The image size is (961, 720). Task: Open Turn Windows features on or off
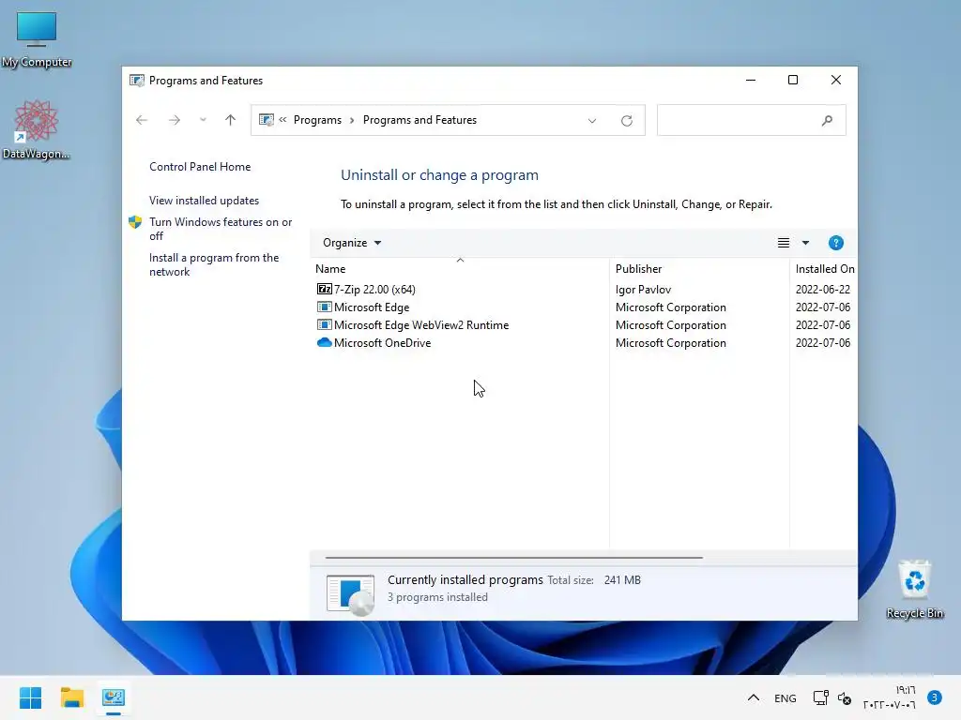pos(221,229)
